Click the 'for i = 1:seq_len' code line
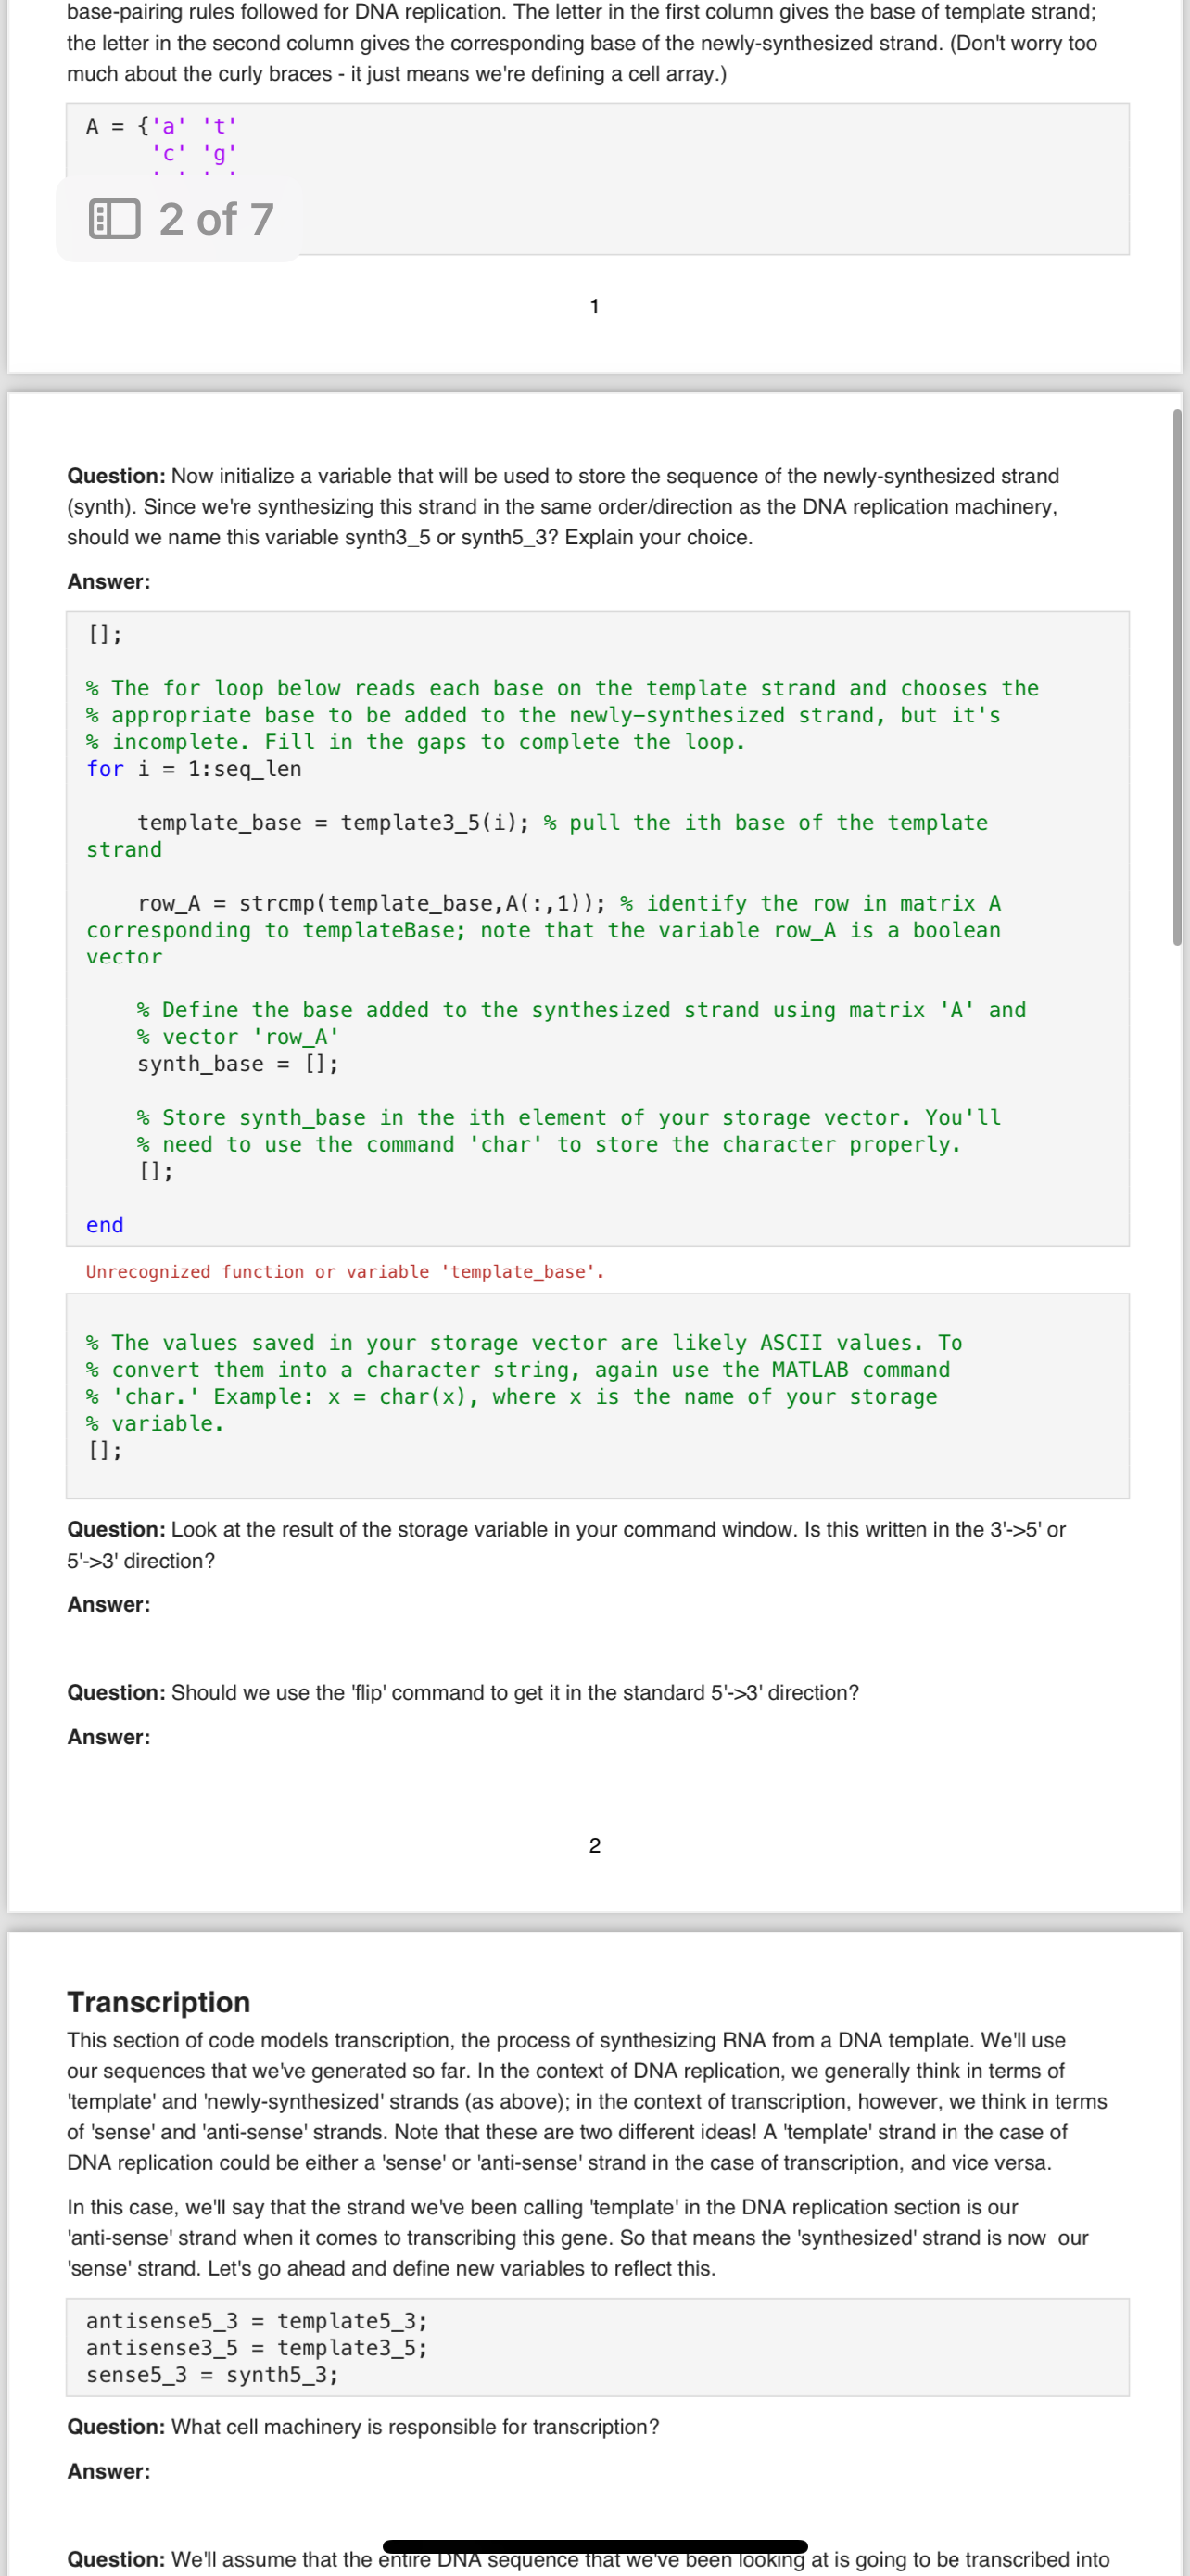1190x2576 pixels. point(194,769)
